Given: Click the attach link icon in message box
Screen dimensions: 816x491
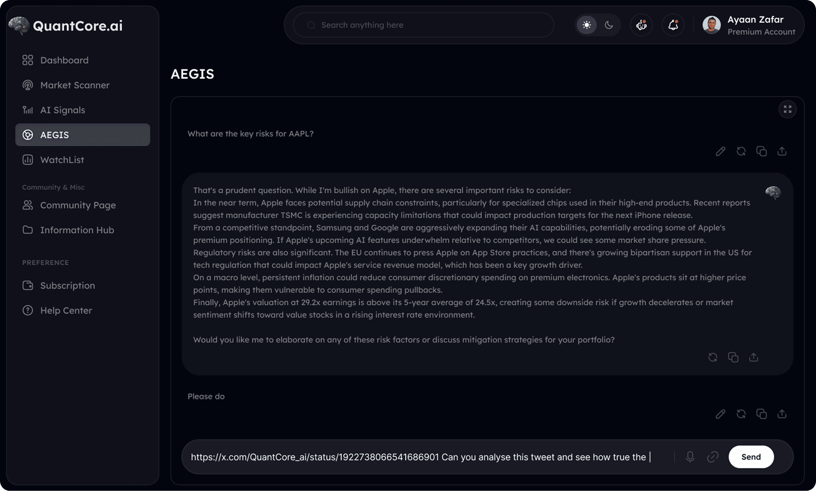Looking at the screenshot, I should 713,456.
